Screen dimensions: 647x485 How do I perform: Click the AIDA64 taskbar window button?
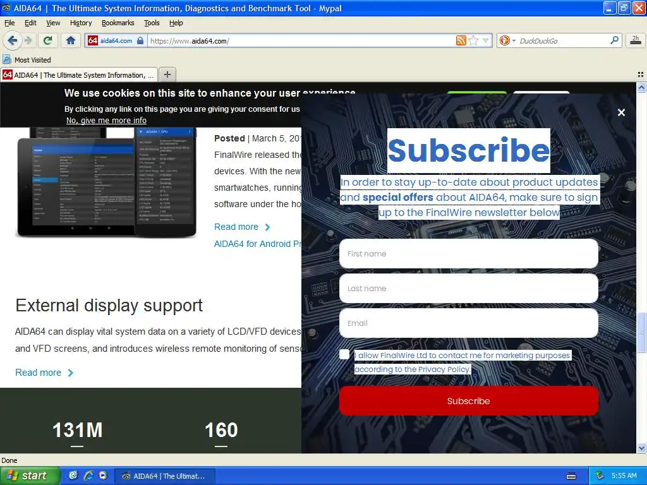pos(164,476)
